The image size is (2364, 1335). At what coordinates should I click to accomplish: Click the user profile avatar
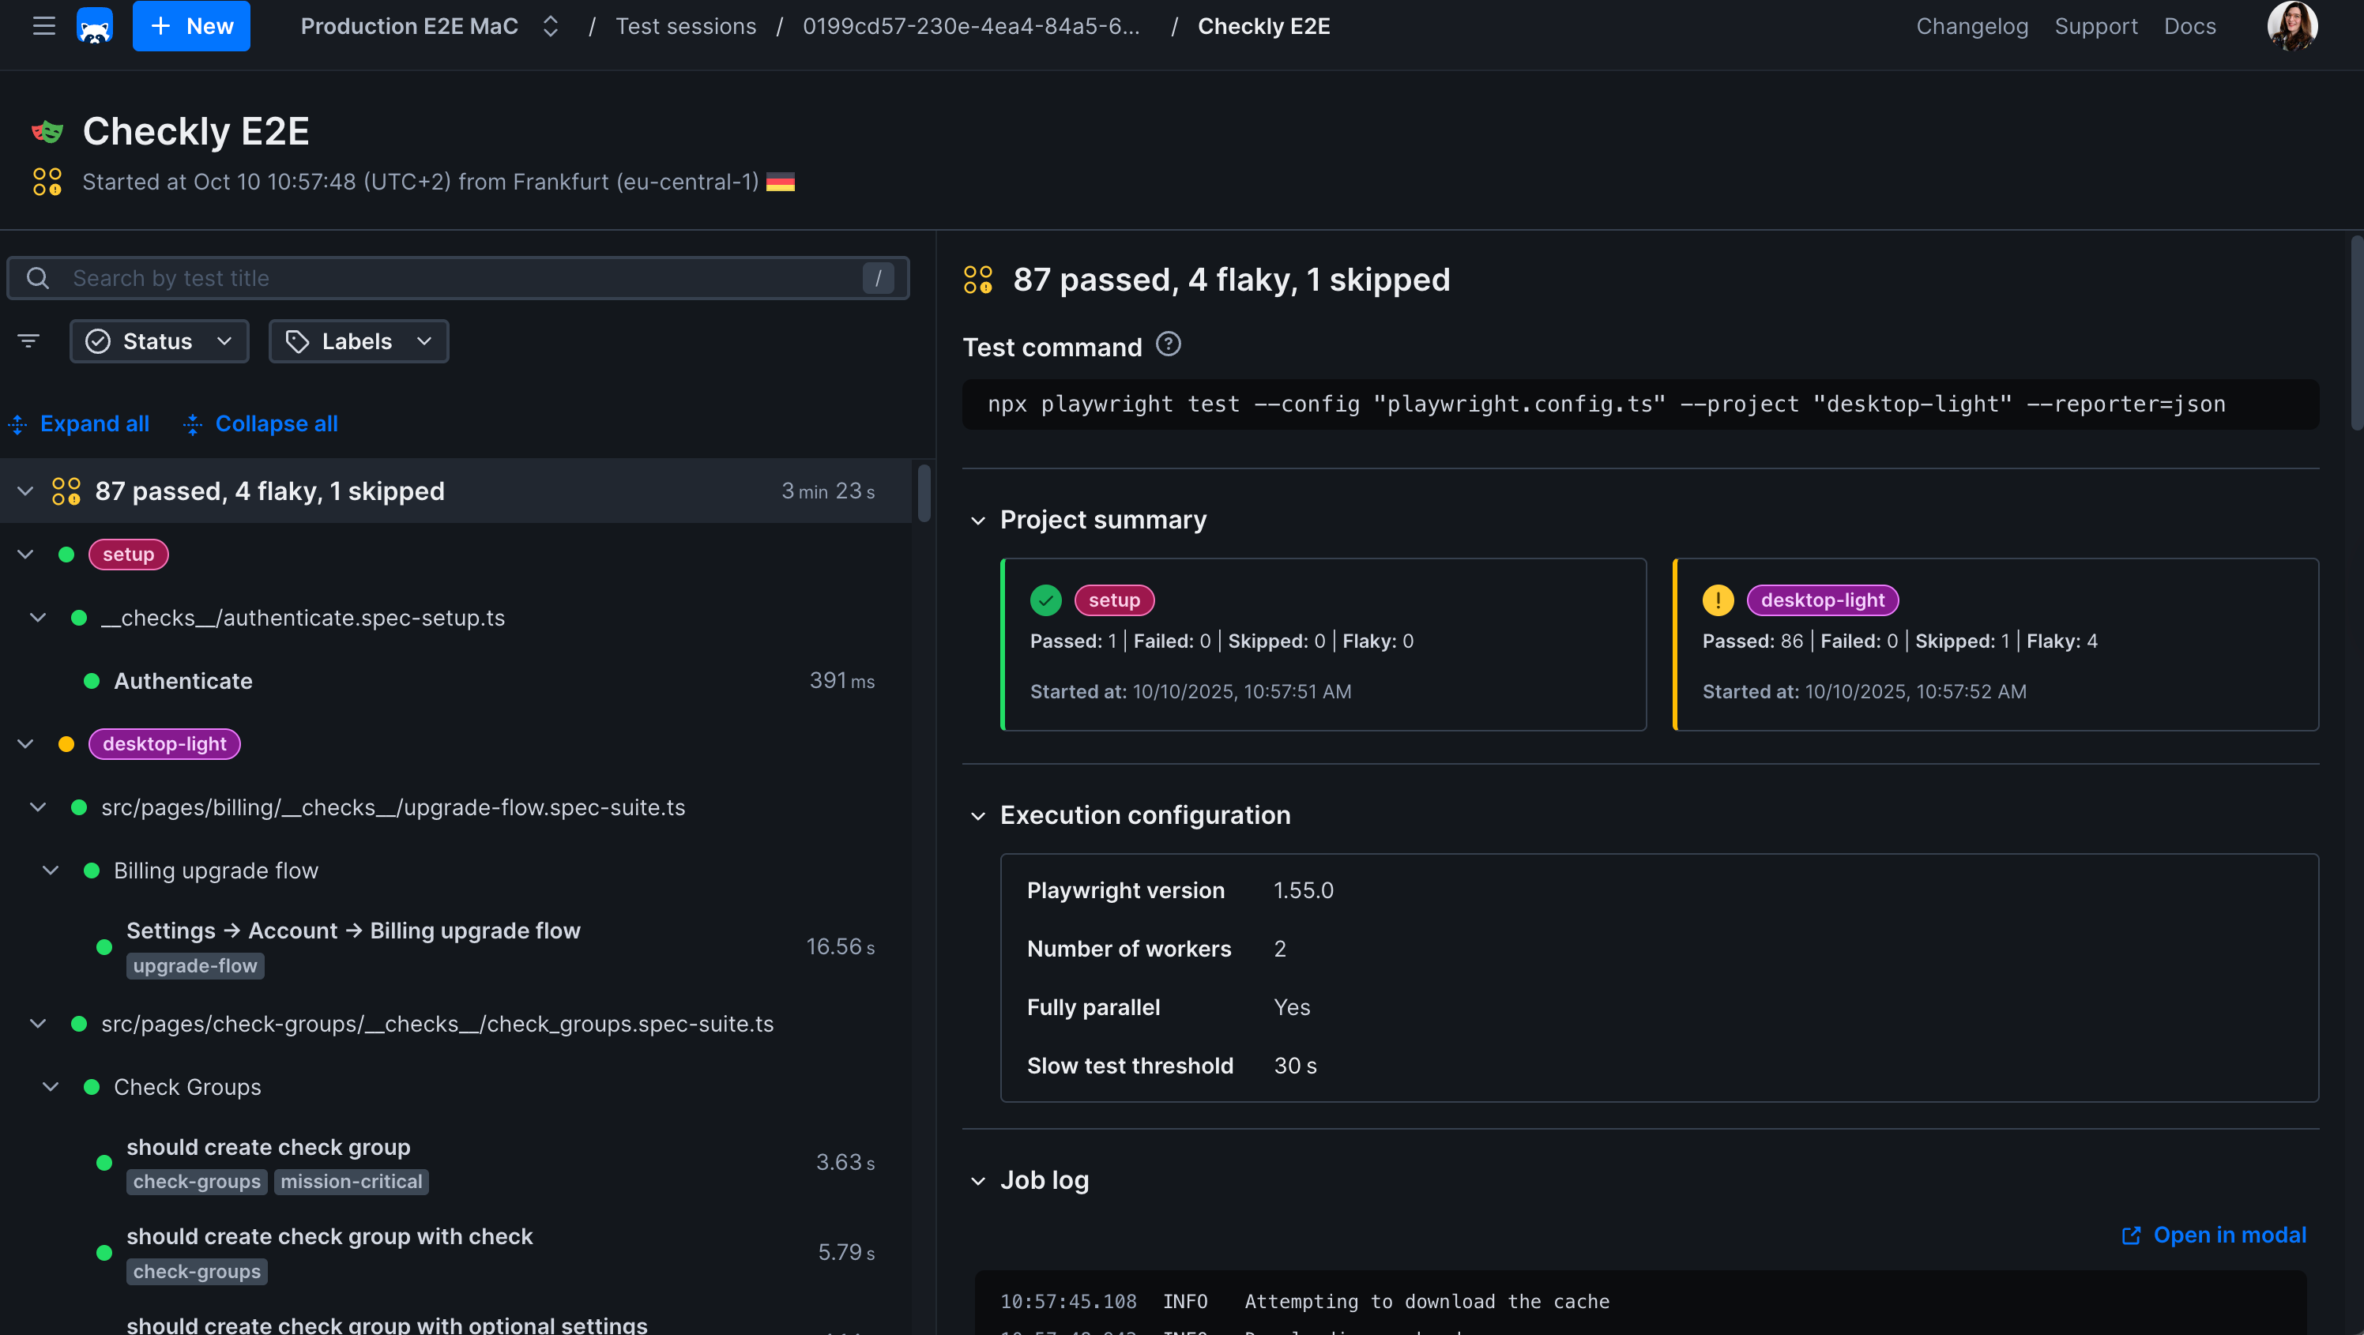[x=2292, y=26]
